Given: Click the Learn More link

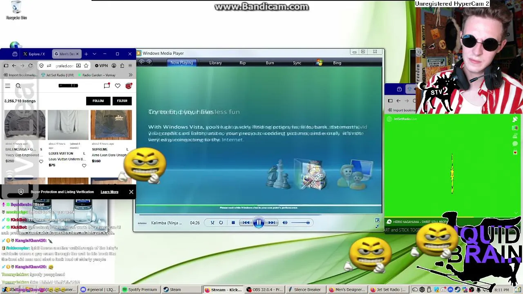Looking at the screenshot, I should [110, 192].
